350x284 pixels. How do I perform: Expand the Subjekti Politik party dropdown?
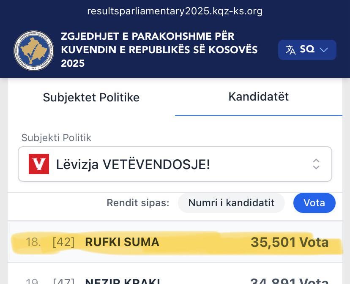click(x=175, y=164)
